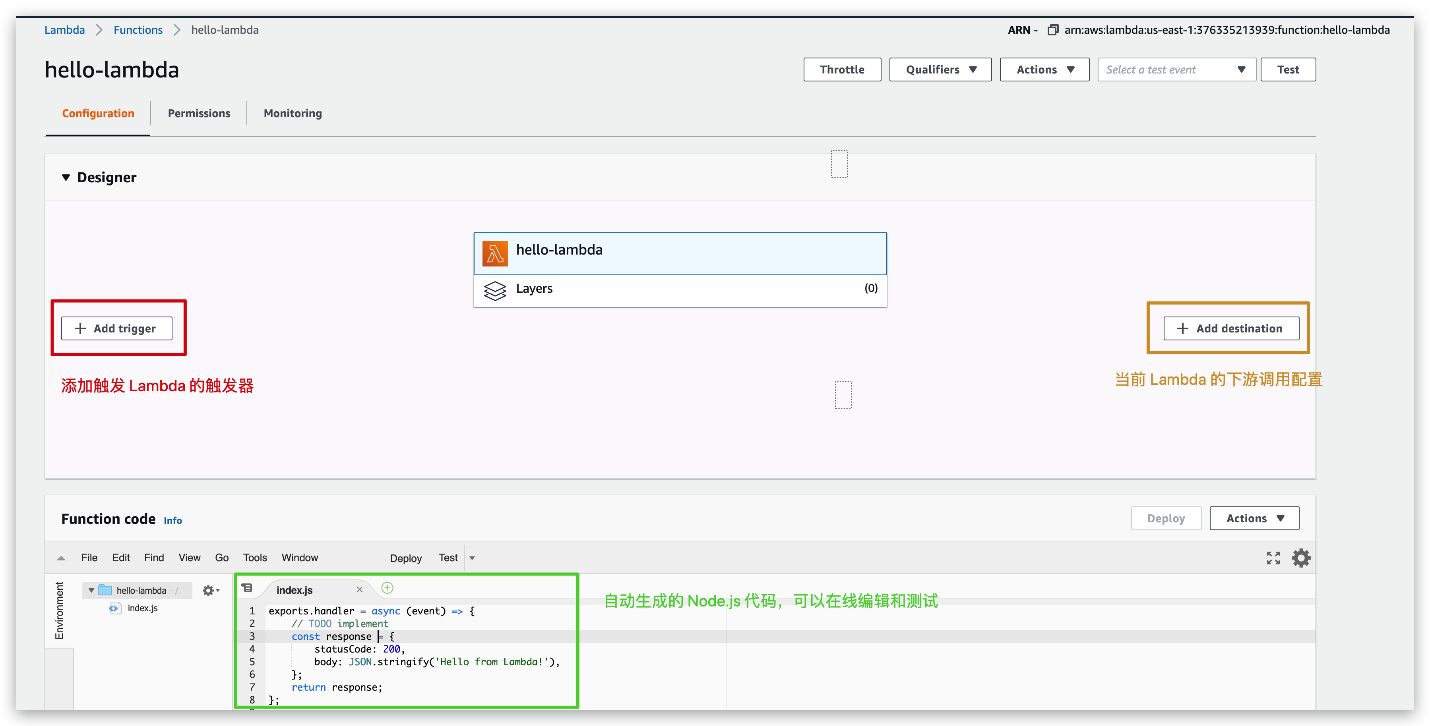The height and width of the screenshot is (726, 1430).
Task: Add new editor tab with plus icon
Action: coord(388,588)
